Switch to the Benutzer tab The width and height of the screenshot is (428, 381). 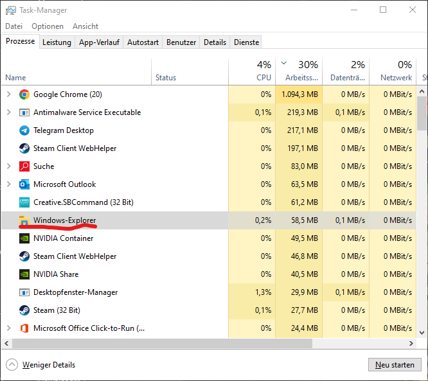coord(181,42)
